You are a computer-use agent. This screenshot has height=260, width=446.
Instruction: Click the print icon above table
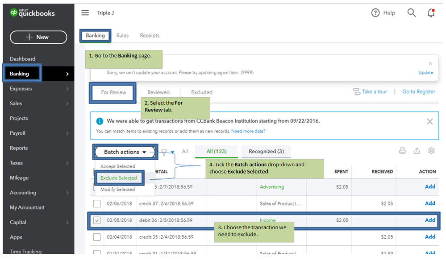tap(402, 151)
